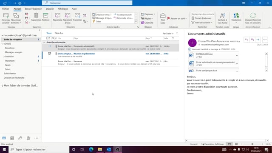Open Carnet d'adresses

pos(201,18)
